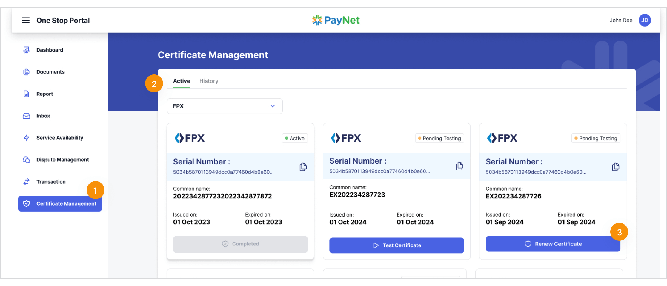Viewport: 667px width, 286px height.
Task: Click common name EX202234287723
Action: pyautogui.click(x=357, y=195)
